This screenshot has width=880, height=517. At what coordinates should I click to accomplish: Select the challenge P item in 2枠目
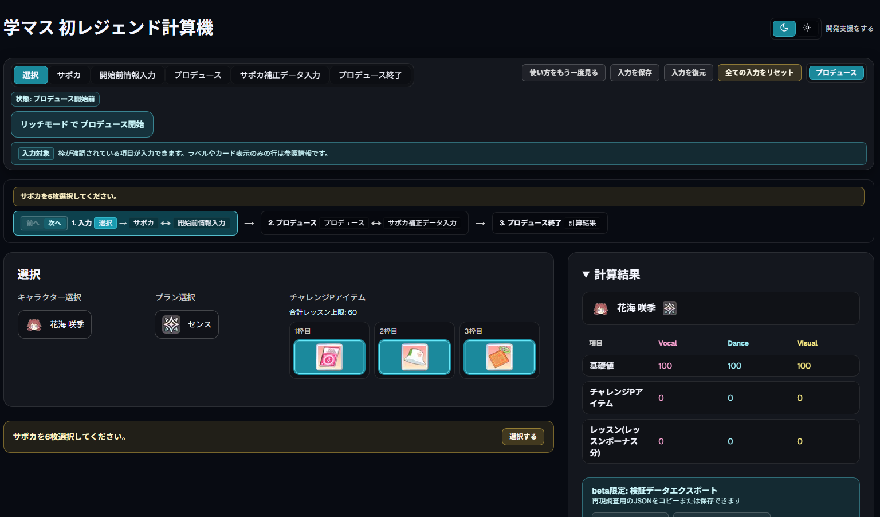click(x=414, y=357)
